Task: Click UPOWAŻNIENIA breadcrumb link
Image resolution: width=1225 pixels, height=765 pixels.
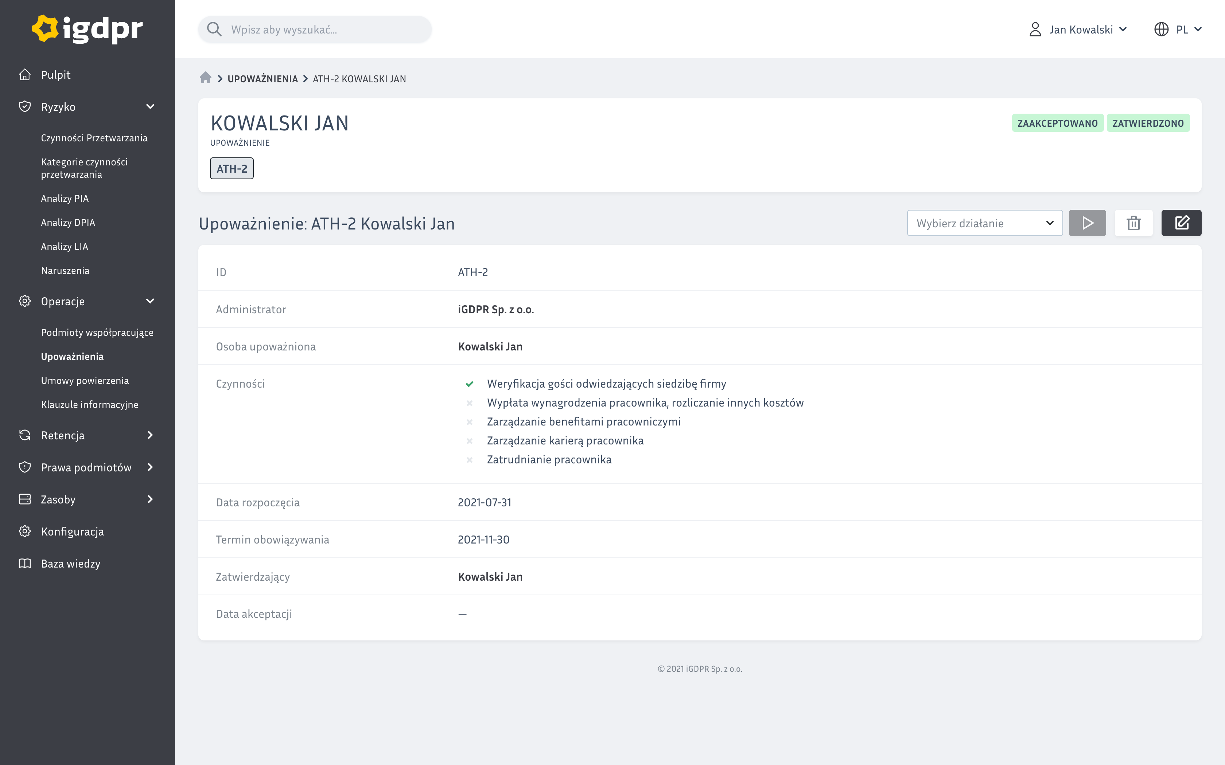Action: pyautogui.click(x=263, y=79)
